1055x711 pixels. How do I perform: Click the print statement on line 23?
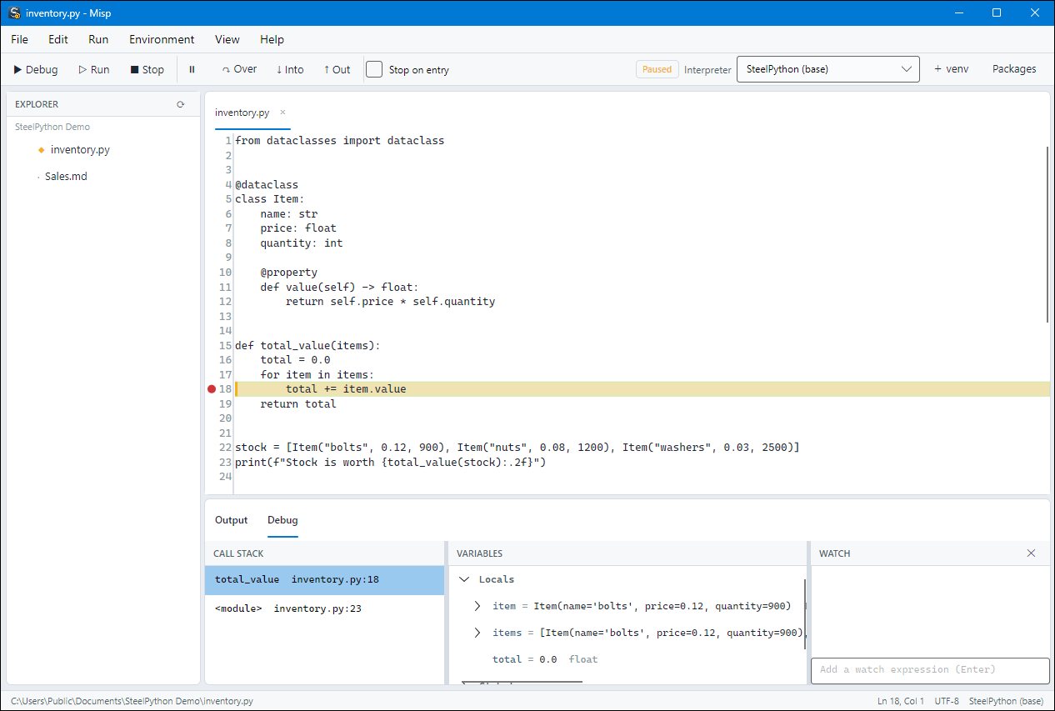tap(390, 462)
